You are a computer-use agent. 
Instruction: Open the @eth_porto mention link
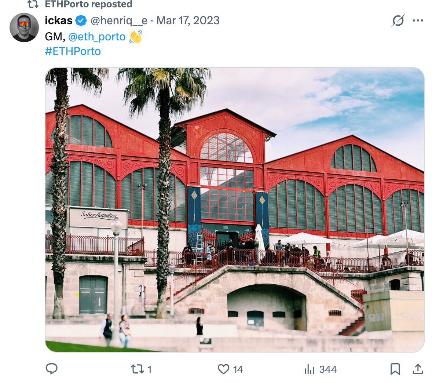[x=97, y=37]
